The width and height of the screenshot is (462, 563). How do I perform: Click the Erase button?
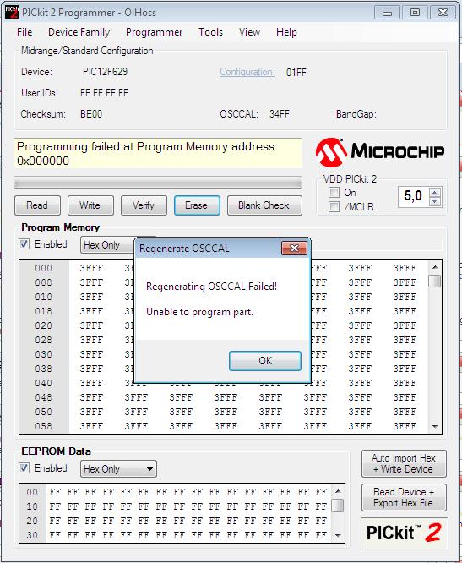pyautogui.click(x=197, y=205)
